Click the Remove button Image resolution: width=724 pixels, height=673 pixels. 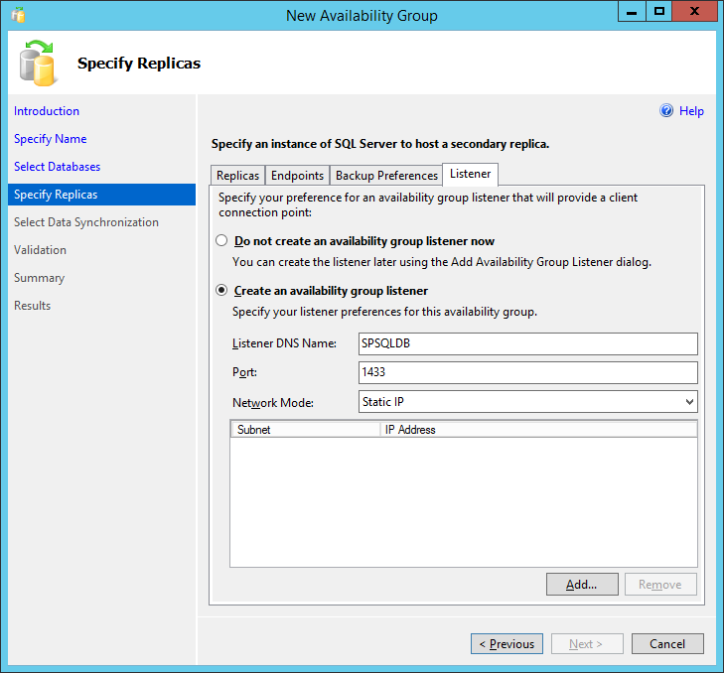pyautogui.click(x=660, y=585)
